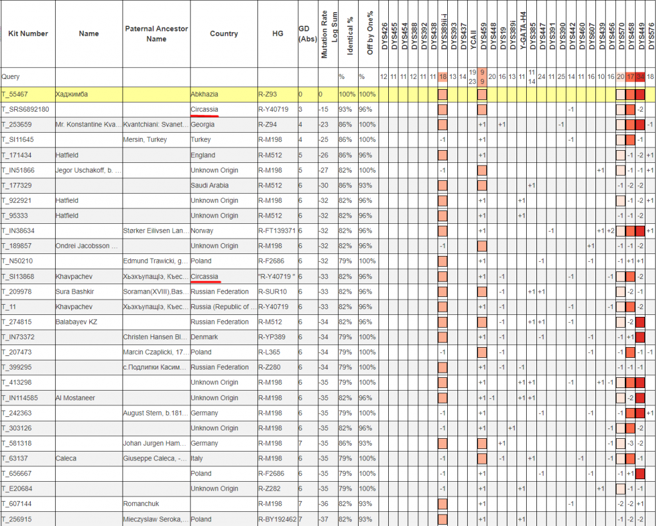The width and height of the screenshot is (657, 526).
Task: Click the name Balabayev KZ
Action: pyautogui.click(x=76, y=321)
